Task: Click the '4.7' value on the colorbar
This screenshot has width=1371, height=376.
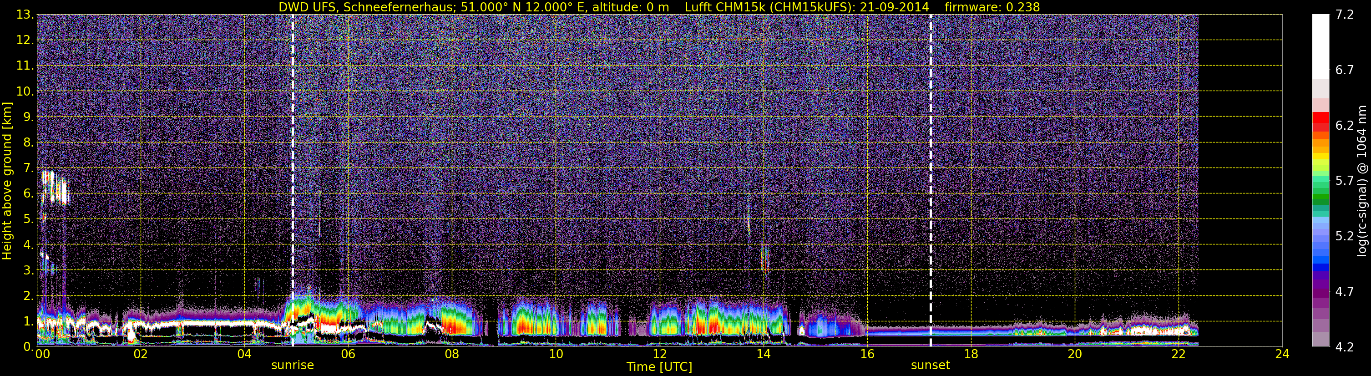Action: 1345,291
